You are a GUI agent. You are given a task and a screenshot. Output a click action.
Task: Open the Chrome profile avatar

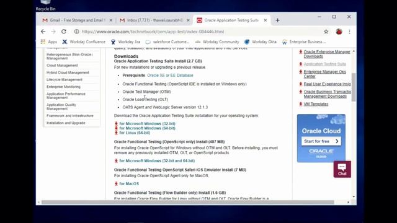(x=339, y=32)
